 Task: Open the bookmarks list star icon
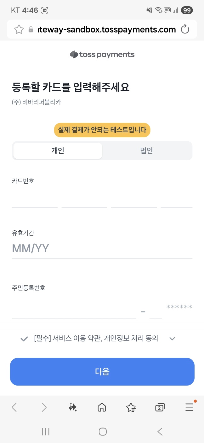click(131, 408)
